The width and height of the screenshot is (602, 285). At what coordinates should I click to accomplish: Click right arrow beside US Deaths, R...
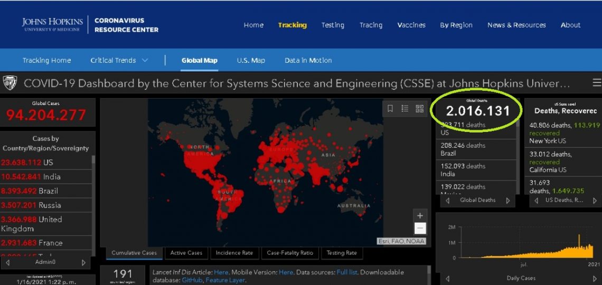595,200
